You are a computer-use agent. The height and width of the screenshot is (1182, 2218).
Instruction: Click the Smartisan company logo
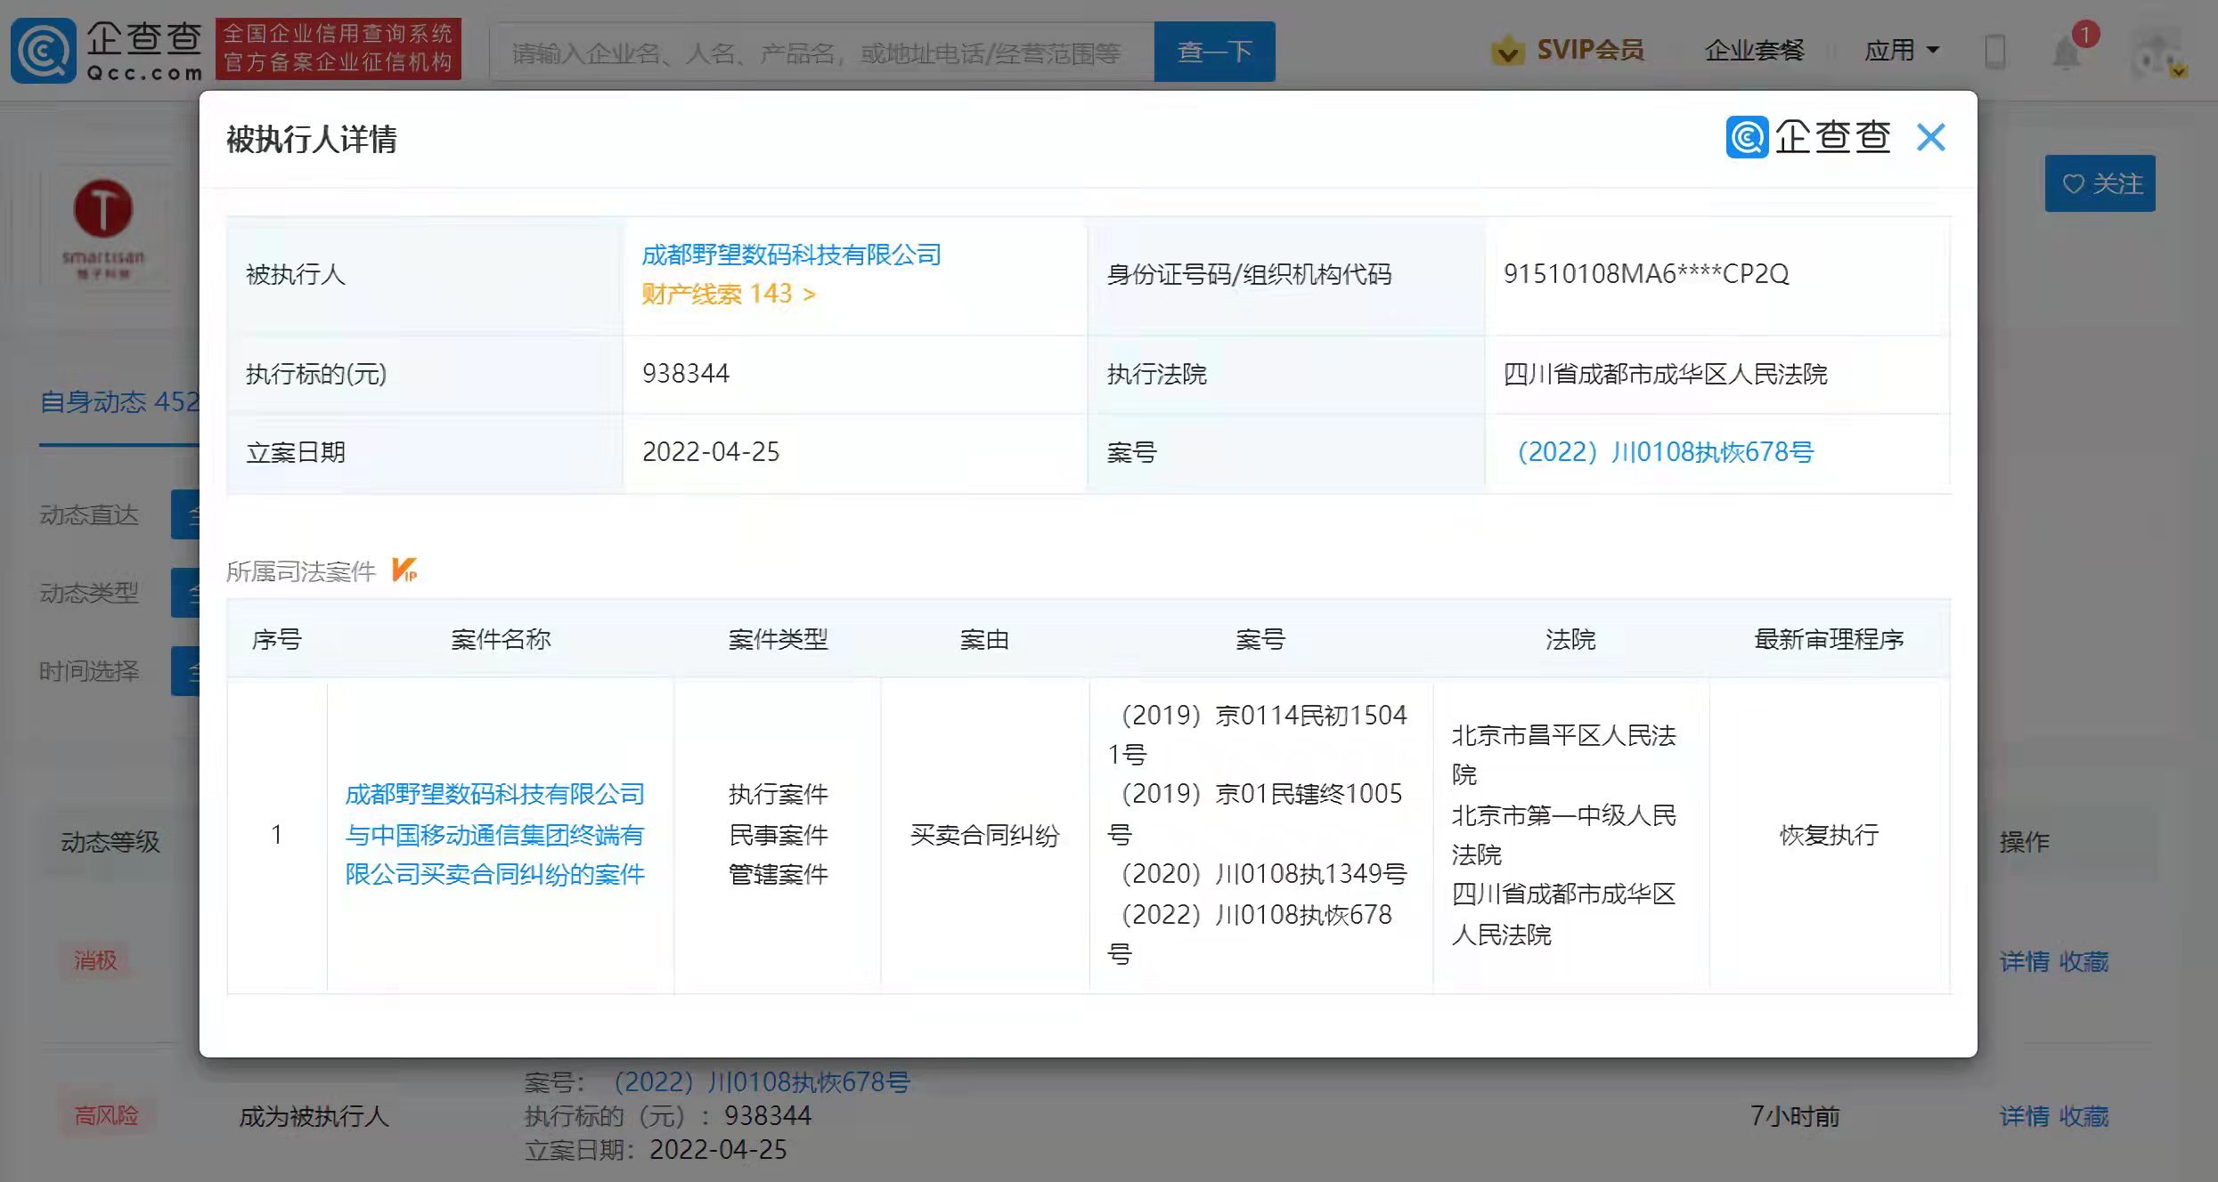pos(103,229)
